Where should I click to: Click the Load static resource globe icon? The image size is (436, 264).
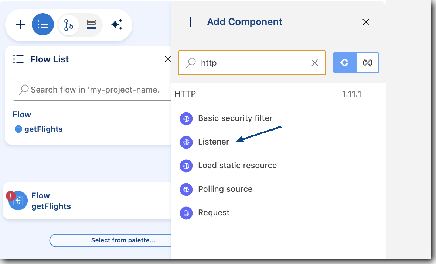click(x=186, y=166)
